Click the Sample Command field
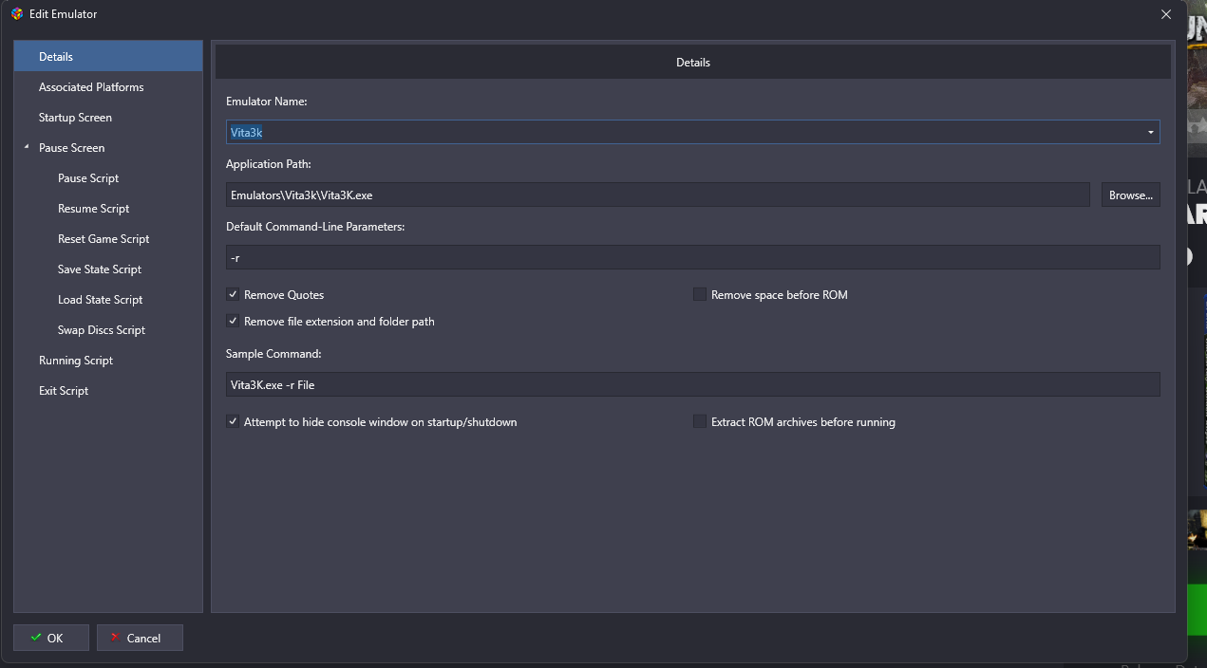1207x668 pixels. point(693,384)
